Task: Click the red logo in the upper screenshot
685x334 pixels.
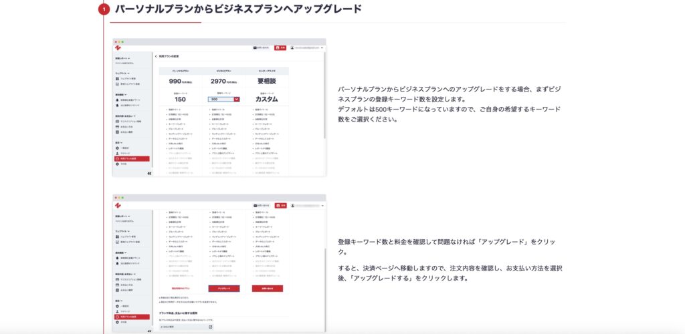Action: (118, 48)
